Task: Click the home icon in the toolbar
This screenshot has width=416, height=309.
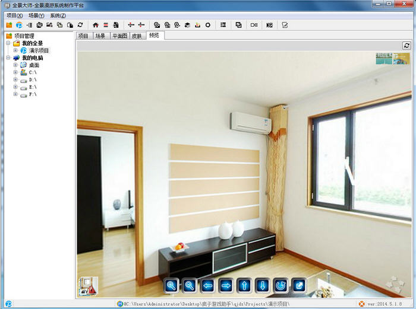Action: click(96, 25)
